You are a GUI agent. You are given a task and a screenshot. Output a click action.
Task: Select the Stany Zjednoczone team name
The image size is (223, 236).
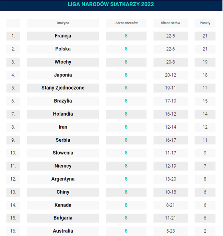[63, 88]
